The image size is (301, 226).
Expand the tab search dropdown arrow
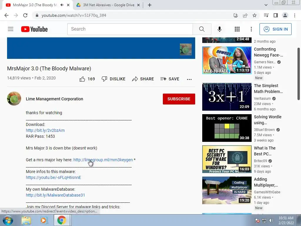pyautogui.click(x=266, y=5)
